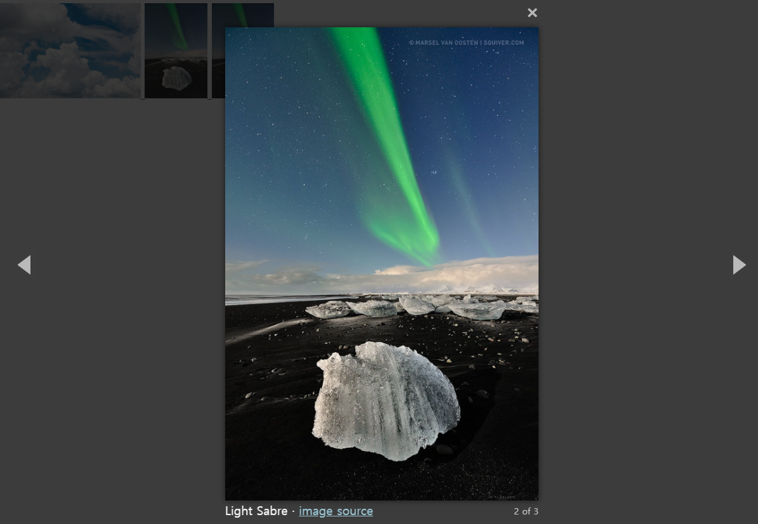Image resolution: width=758 pixels, height=524 pixels.
Task: Click the Light Sabre caption title
Action: click(256, 511)
